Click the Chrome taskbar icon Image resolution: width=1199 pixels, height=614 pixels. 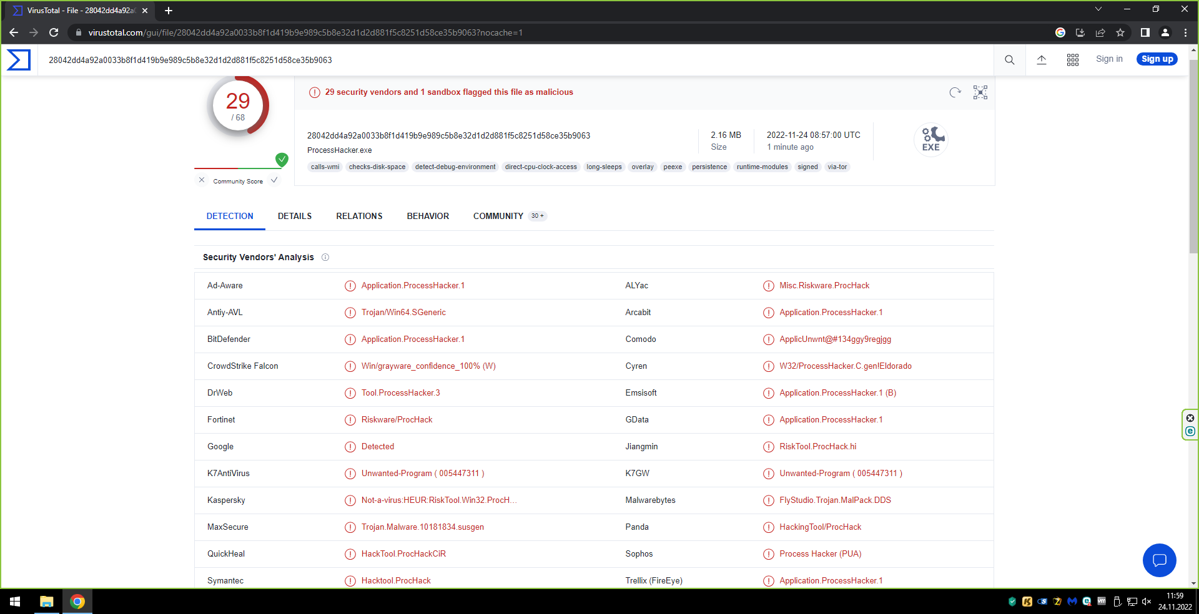[x=77, y=602]
